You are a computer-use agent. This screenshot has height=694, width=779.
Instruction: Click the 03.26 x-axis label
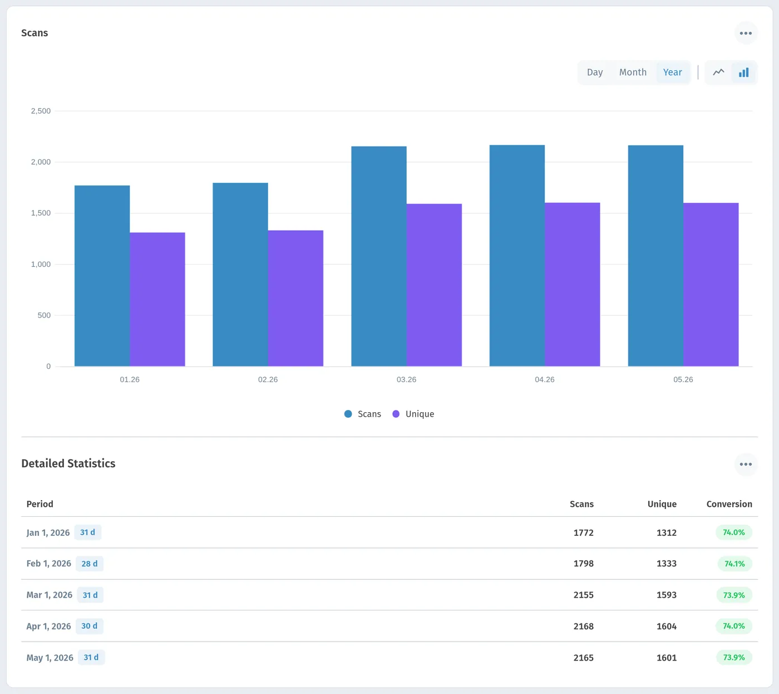click(x=406, y=379)
